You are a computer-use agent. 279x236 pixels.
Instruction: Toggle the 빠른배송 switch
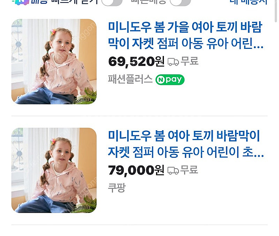180,2
